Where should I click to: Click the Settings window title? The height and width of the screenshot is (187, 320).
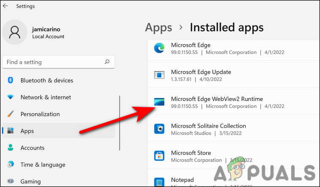[25, 6]
